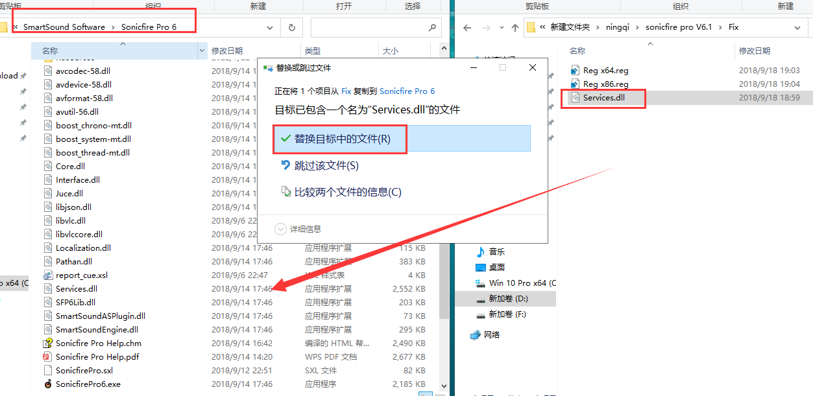This screenshot has width=813, height=396.
Task: Click the Services.dll icon in Sonicfire Pro 6 folder
Action: [x=48, y=288]
